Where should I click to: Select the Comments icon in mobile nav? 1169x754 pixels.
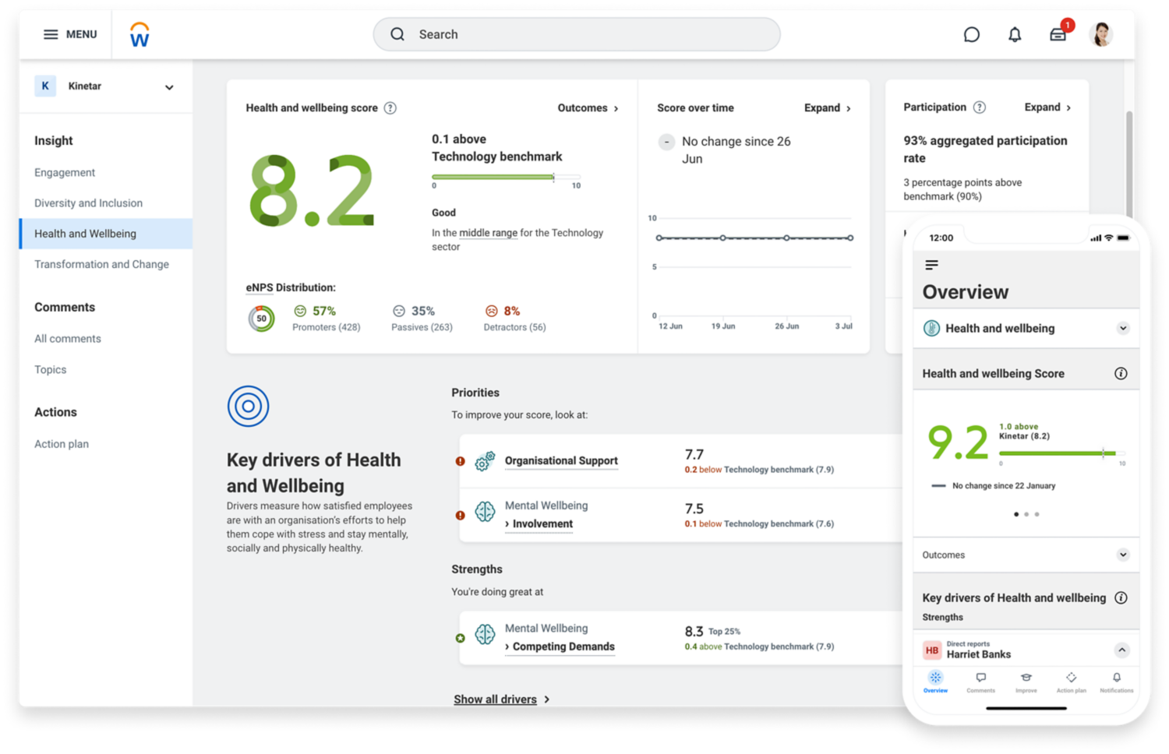point(980,679)
